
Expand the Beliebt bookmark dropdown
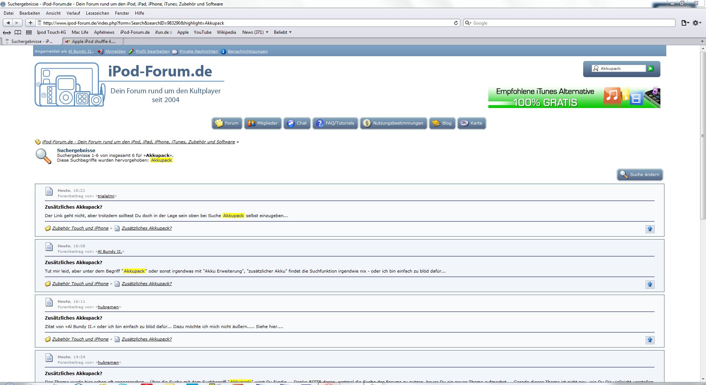tap(283, 32)
